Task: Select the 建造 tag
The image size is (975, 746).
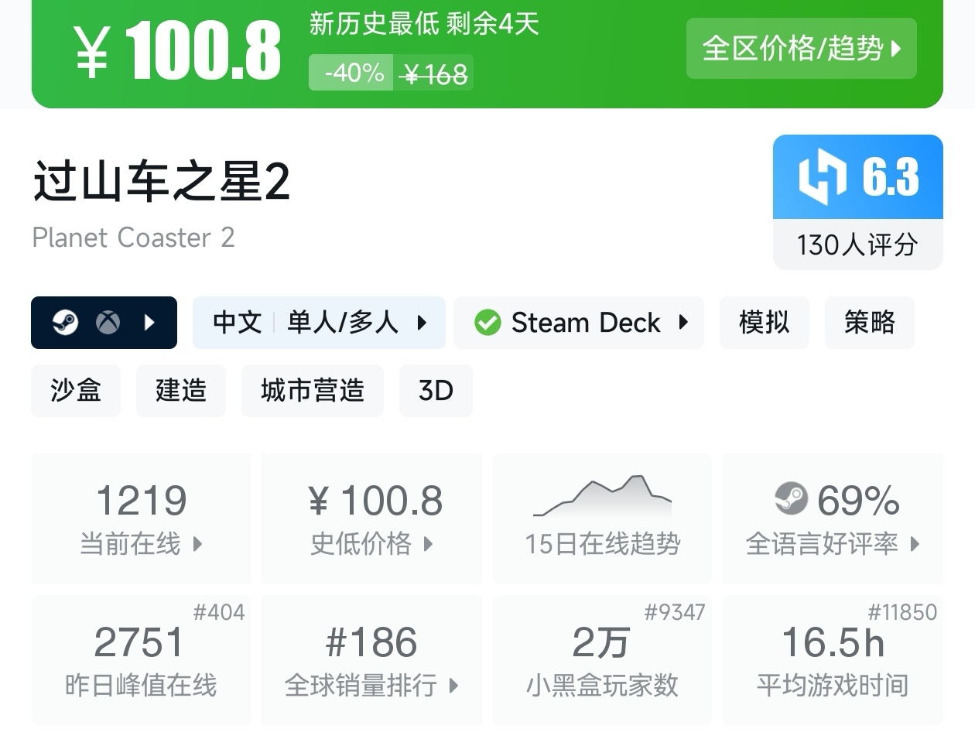Action: pyautogui.click(x=181, y=391)
